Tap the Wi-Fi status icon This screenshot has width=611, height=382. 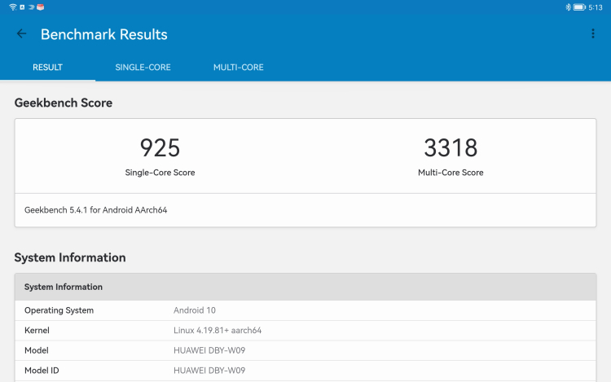(x=13, y=7)
